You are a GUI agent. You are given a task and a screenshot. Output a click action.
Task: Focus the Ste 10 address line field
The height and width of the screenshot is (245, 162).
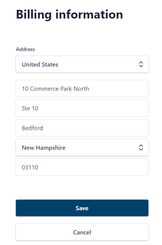tap(82, 108)
